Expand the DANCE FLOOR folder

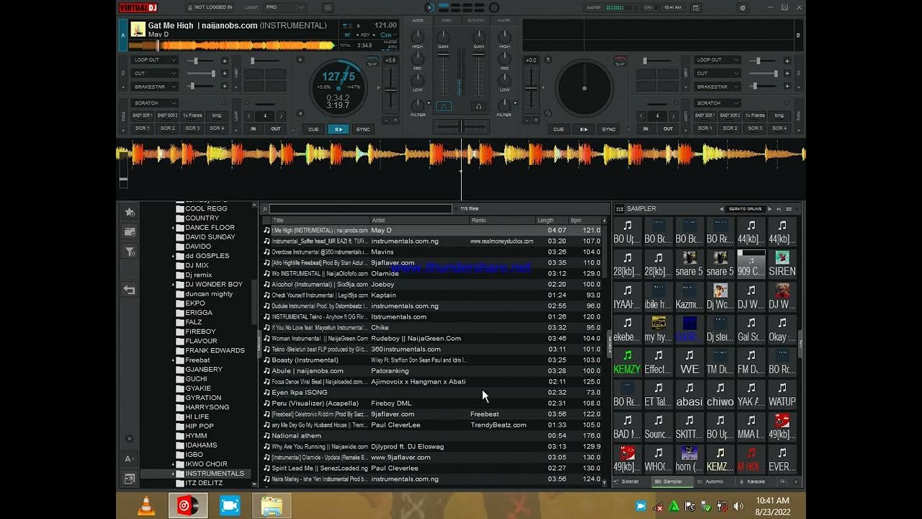pyautogui.click(x=174, y=228)
